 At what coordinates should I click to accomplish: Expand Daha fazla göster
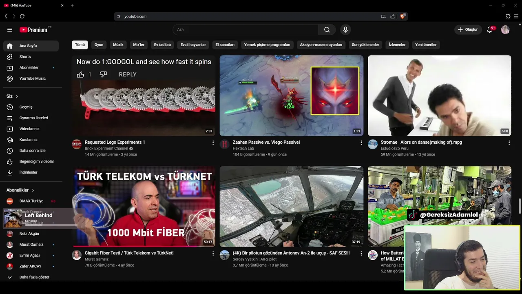click(x=31, y=277)
